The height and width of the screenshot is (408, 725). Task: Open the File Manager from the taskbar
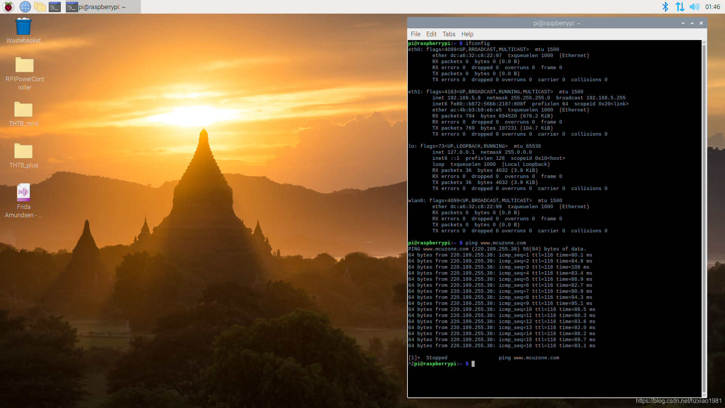(x=40, y=7)
